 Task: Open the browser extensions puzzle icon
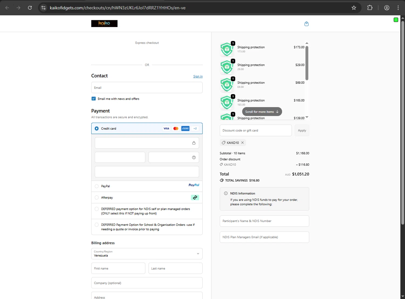[x=370, y=8]
